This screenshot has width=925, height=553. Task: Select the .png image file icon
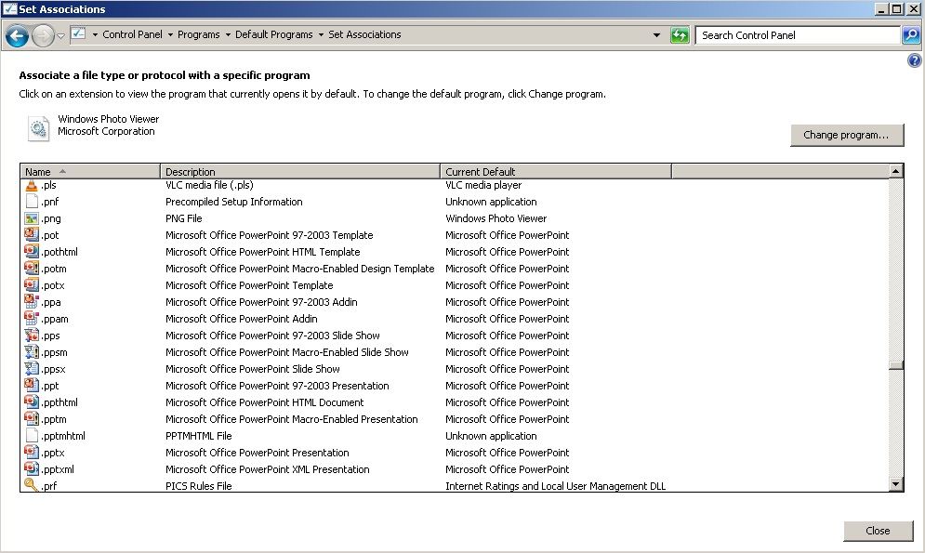coord(32,218)
